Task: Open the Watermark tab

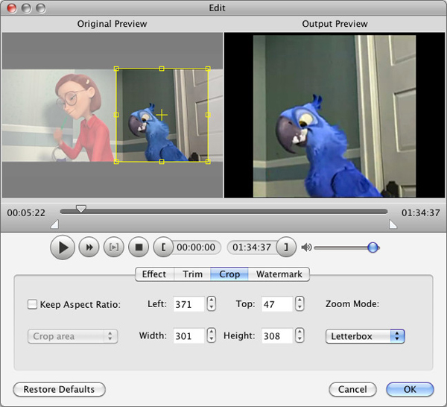Action: click(279, 274)
